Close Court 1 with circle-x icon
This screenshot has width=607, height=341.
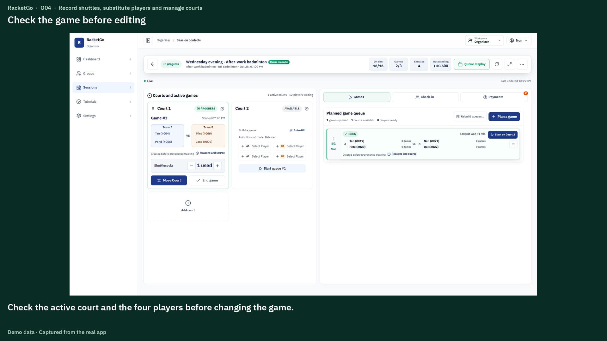click(222, 109)
